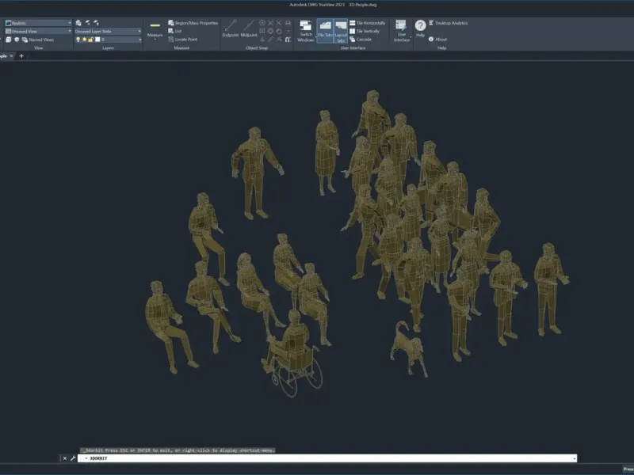The image size is (634, 475).
Task: Click the command line wrench icon
Action: (x=73, y=458)
